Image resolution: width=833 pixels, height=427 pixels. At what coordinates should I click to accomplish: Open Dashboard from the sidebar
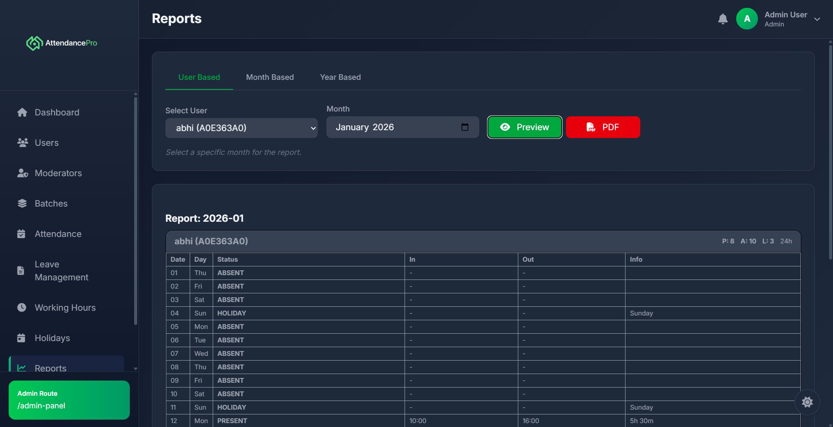click(57, 112)
